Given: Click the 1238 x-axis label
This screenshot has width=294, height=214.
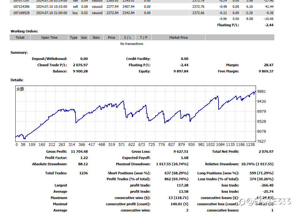Looking at the screenshot, I should tap(250, 144).
